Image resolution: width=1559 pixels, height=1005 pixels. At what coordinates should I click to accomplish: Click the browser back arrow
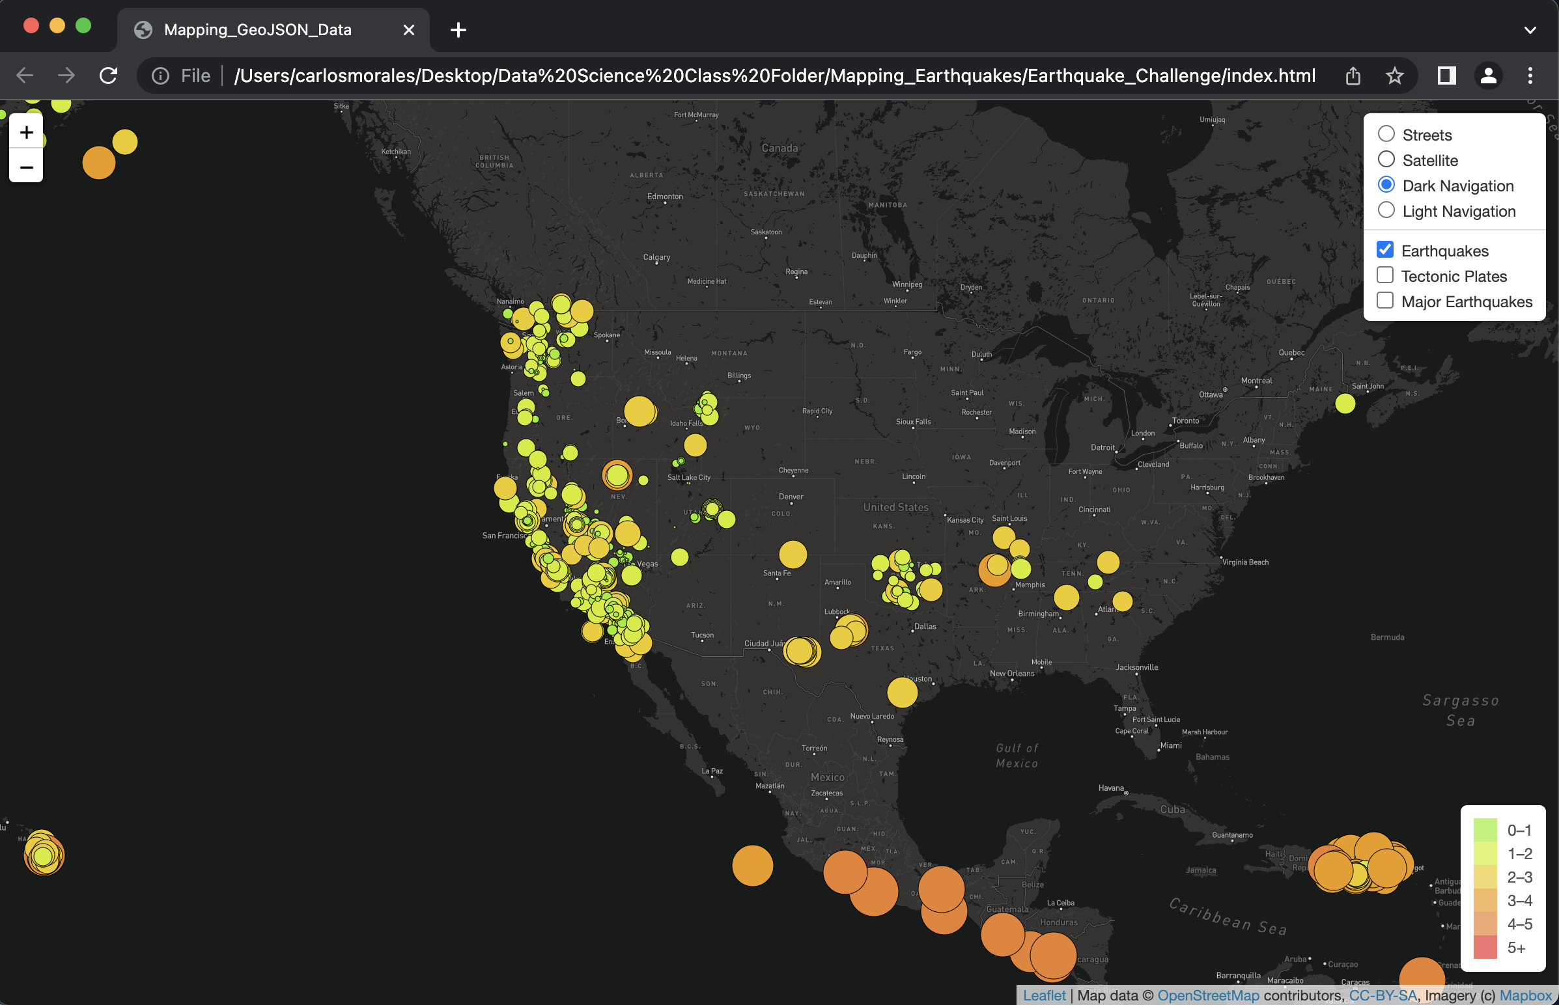click(25, 76)
